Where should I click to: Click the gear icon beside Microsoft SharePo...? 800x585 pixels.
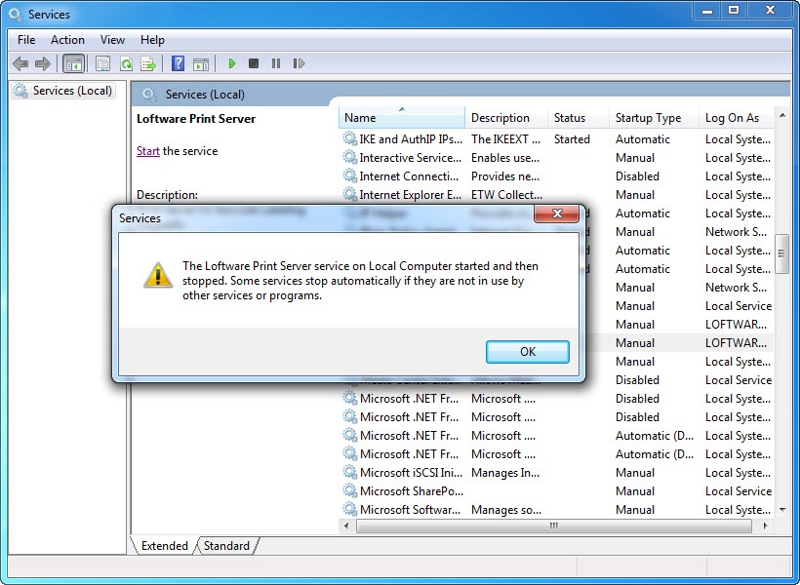(x=349, y=490)
